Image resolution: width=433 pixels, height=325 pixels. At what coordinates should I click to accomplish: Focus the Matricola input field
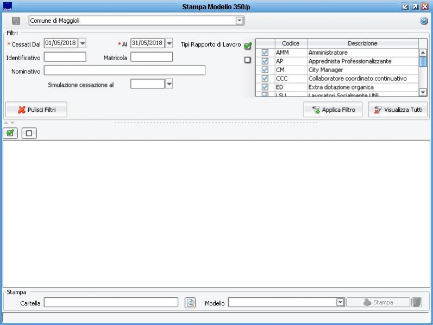[x=152, y=57]
